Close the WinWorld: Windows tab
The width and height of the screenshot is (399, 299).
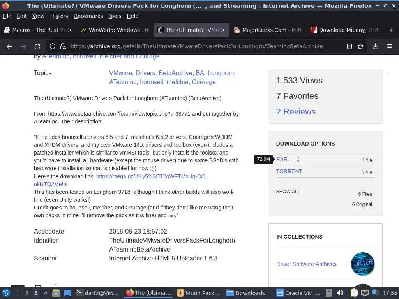147,30
